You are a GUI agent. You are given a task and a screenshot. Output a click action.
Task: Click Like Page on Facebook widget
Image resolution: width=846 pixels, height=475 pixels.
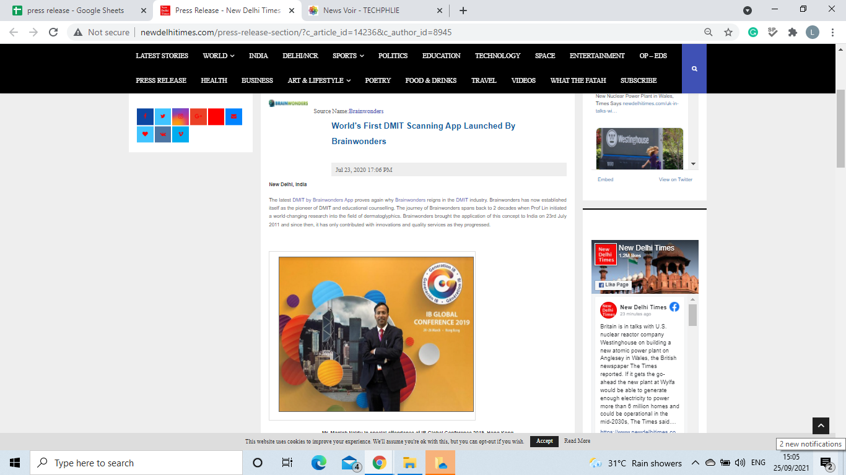pos(613,285)
